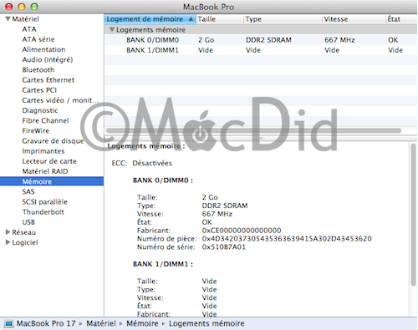The image size is (418, 330).
Task: Click MacBook Pro 17 in path bar
Action: [46, 323]
